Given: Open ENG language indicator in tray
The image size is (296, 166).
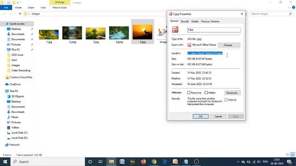Looking at the screenshot, I should tap(265, 162).
